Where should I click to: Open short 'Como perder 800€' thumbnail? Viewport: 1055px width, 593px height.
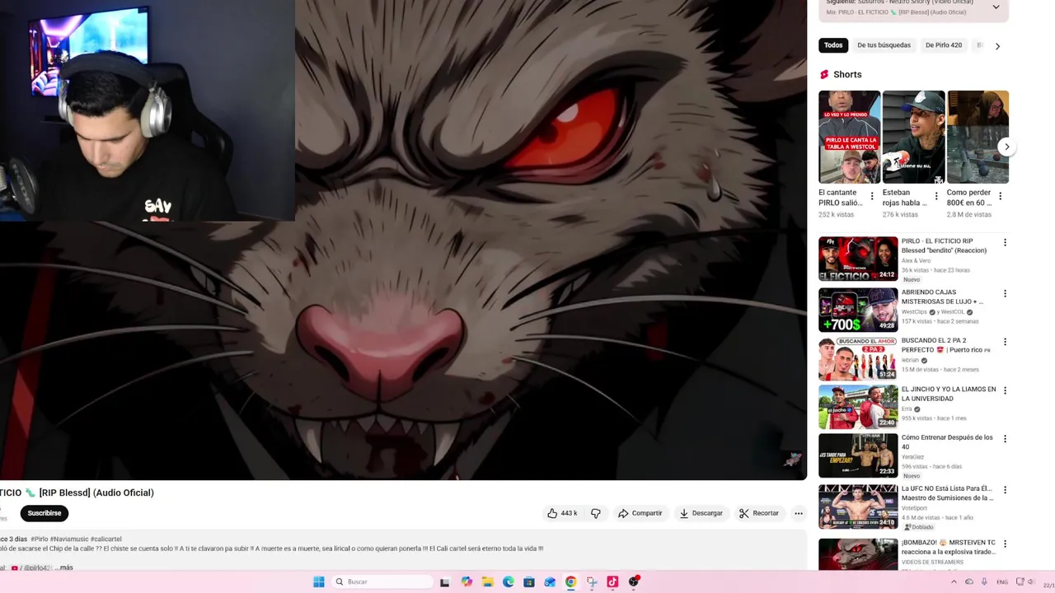coord(978,137)
